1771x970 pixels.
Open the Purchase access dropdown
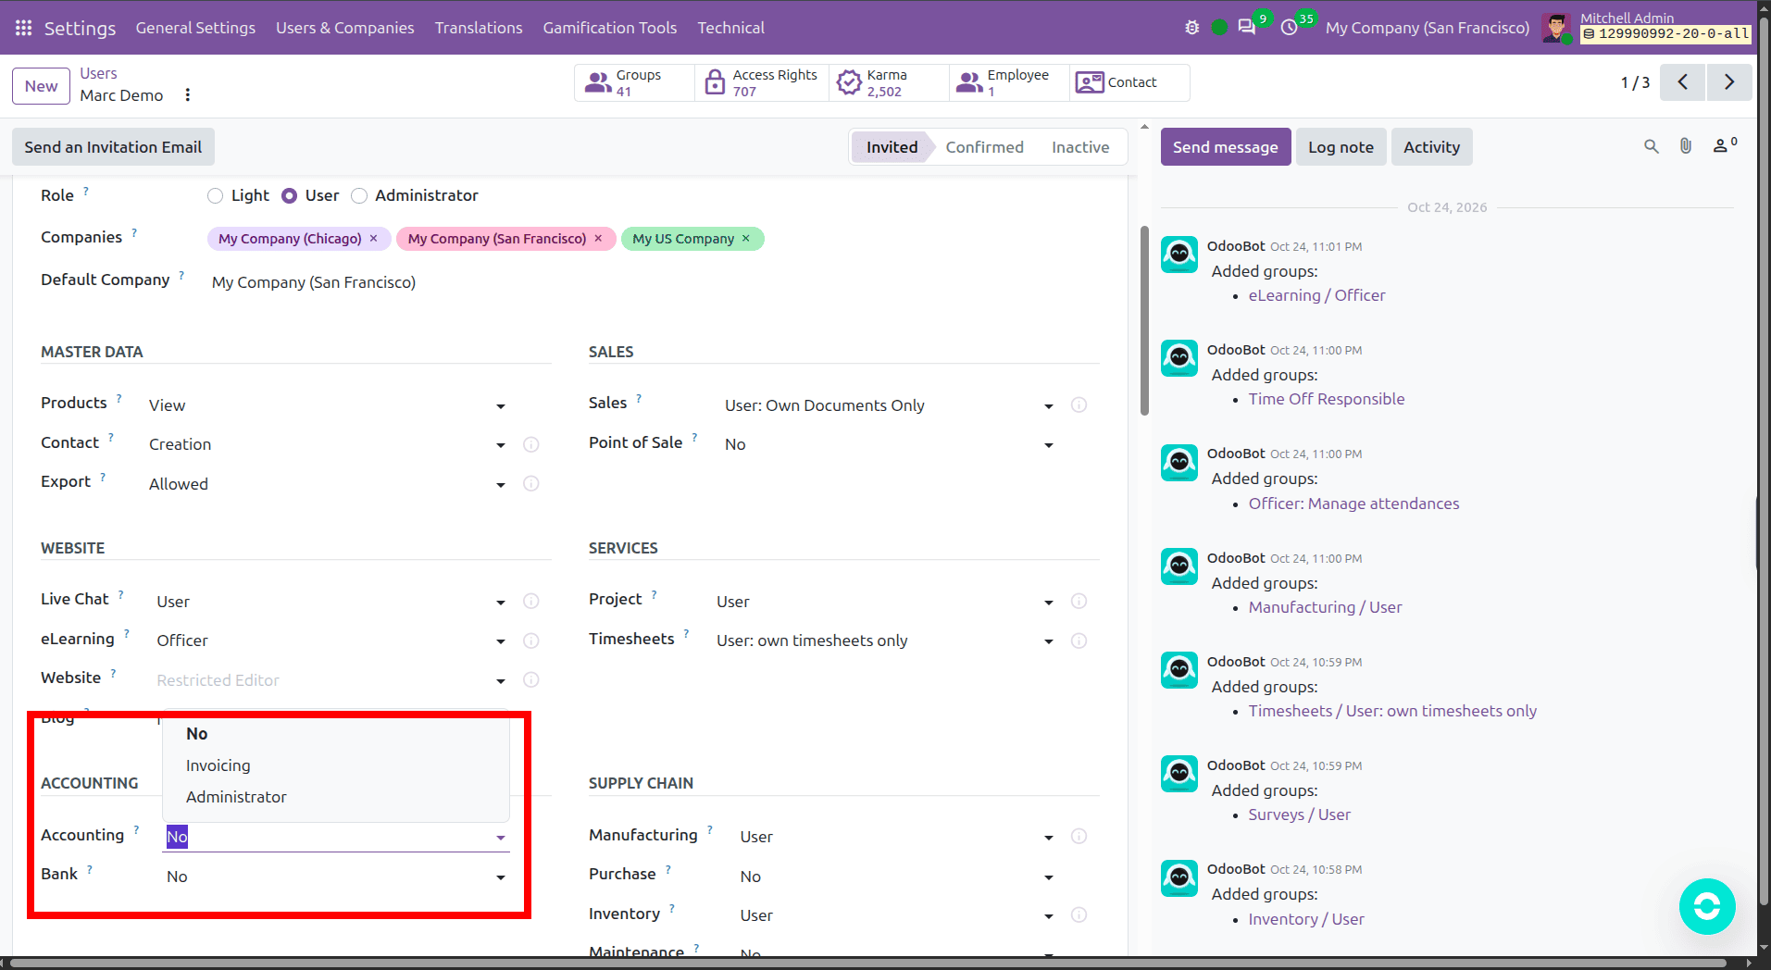coord(897,877)
